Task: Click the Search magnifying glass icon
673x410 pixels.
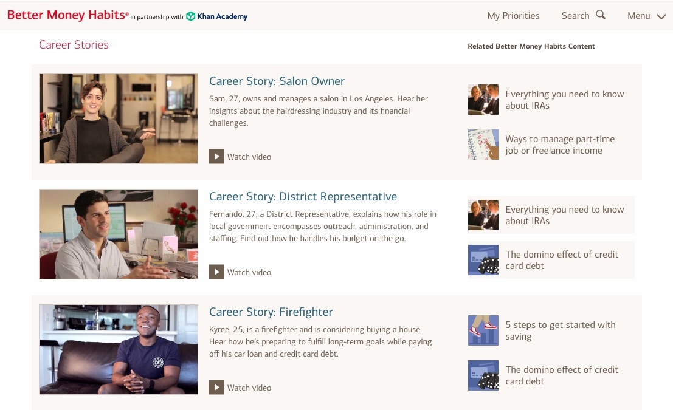Action: click(x=601, y=15)
